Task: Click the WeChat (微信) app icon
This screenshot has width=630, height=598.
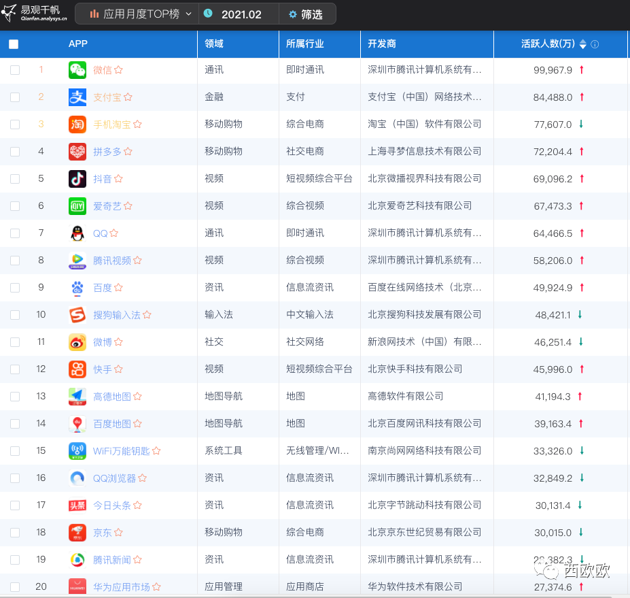Action: point(77,70)
